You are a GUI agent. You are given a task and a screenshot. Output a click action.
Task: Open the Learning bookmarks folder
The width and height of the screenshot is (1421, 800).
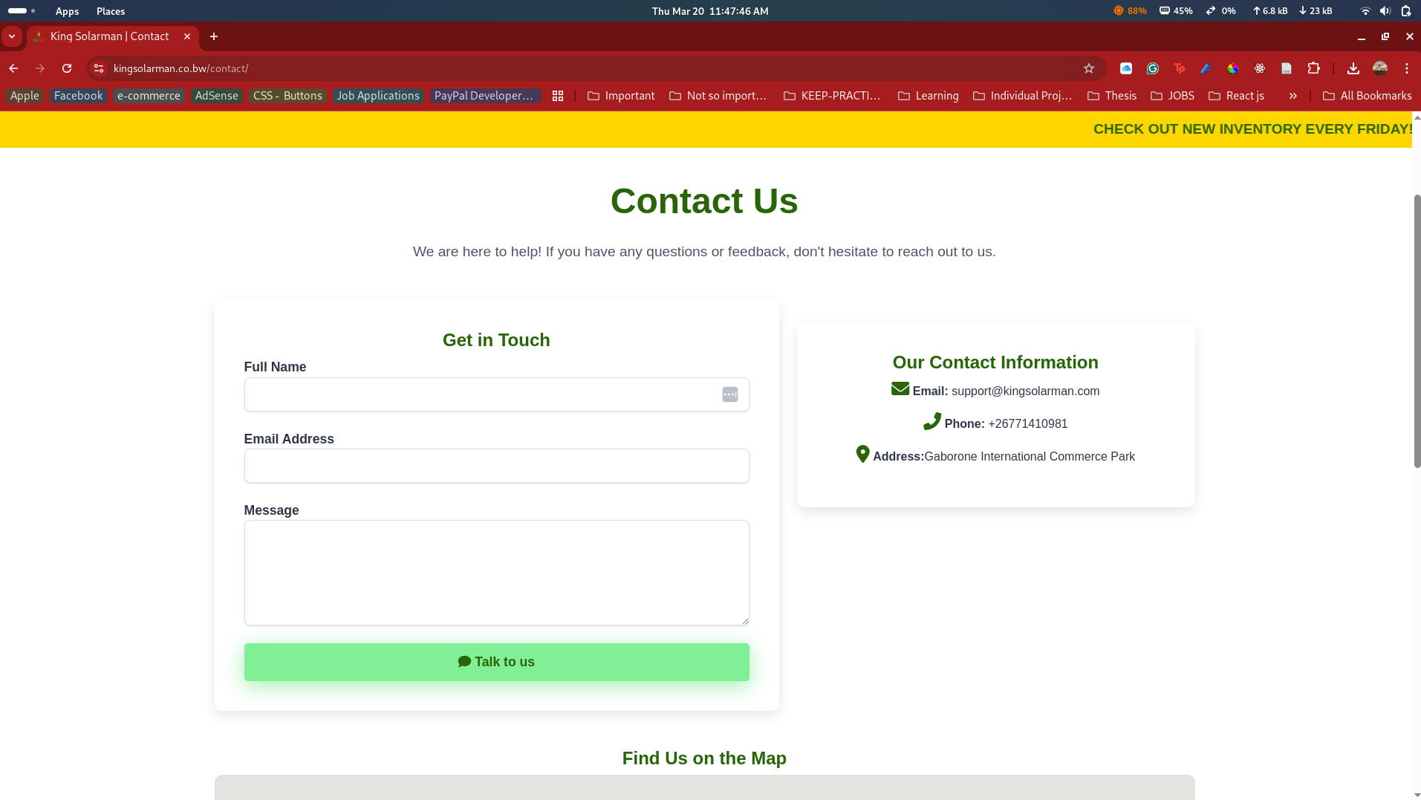[x=928, y=96]
